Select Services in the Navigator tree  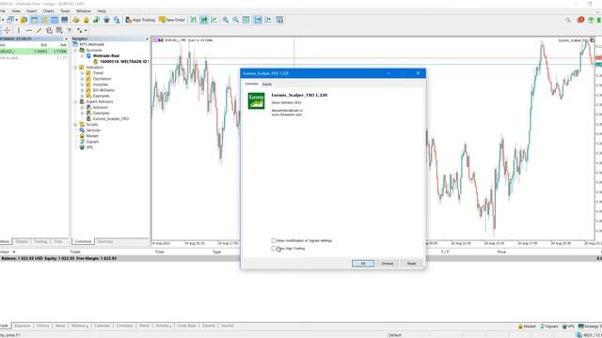[x=93, y=131]
